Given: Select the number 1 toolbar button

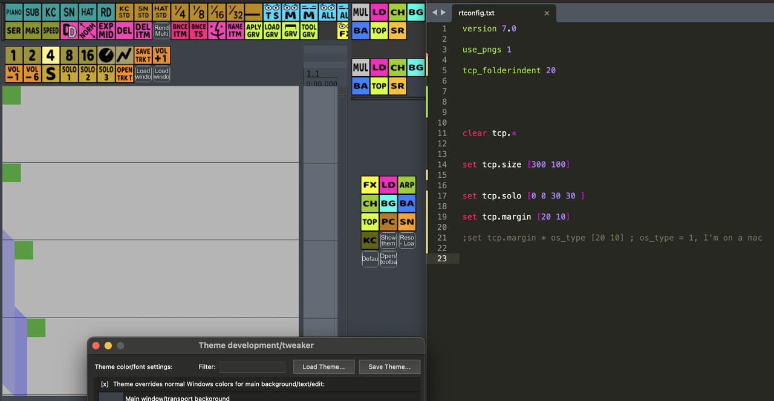Looking at the screenshot, I should click(x=14, y=55).
